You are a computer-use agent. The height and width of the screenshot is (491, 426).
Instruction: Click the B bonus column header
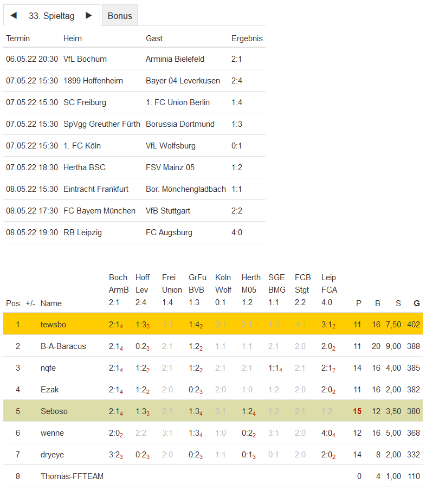pyautogui.click(x=377, y=303)
